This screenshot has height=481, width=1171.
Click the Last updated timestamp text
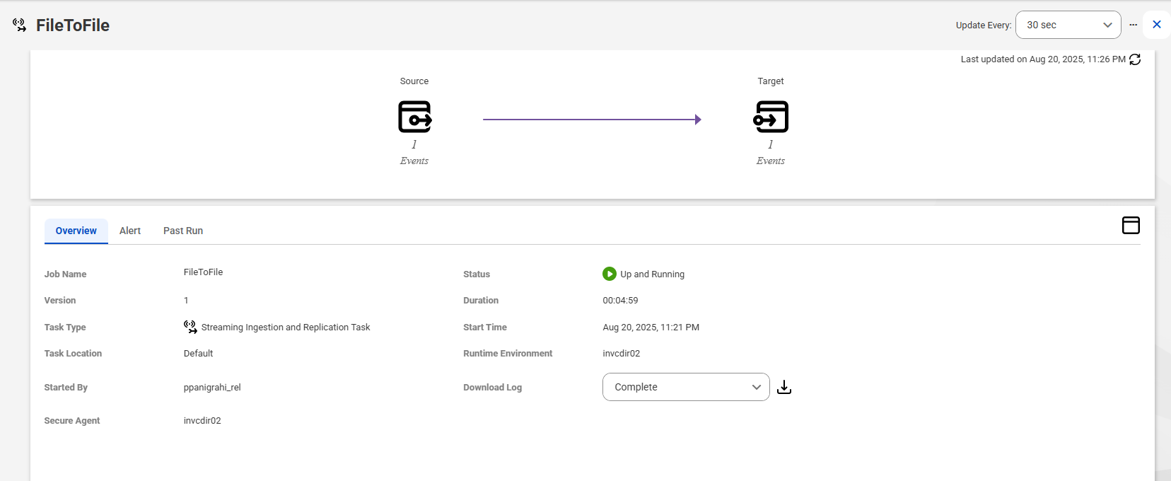(1043, 59)
